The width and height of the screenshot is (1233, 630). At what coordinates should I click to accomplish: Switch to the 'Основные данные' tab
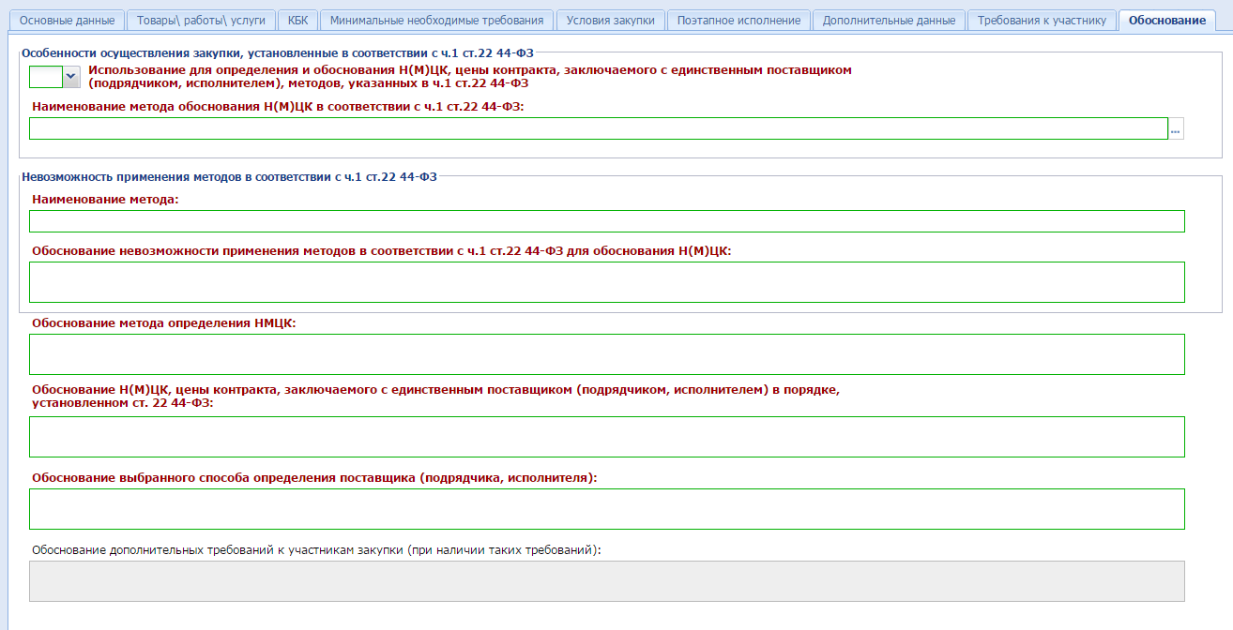pyautogui.click(x=67, y=21)
